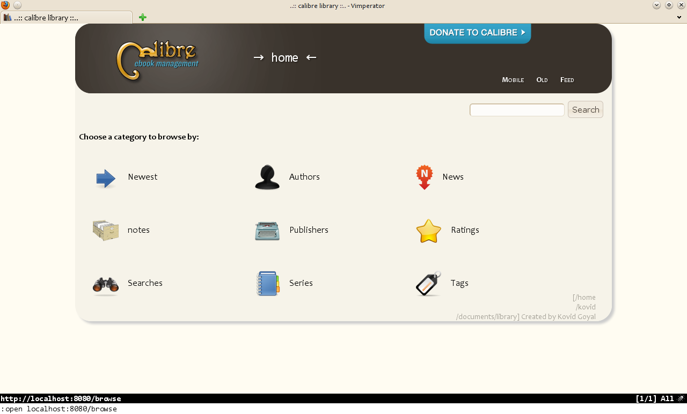This screenshot has width=687, height=414.
Task: Click the notes file drawer icon
Action: [106, 230]
